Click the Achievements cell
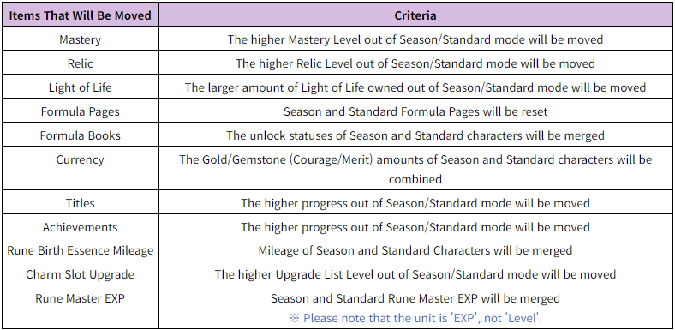The height and width of the screenshot is (330, 675). point(80,227)
